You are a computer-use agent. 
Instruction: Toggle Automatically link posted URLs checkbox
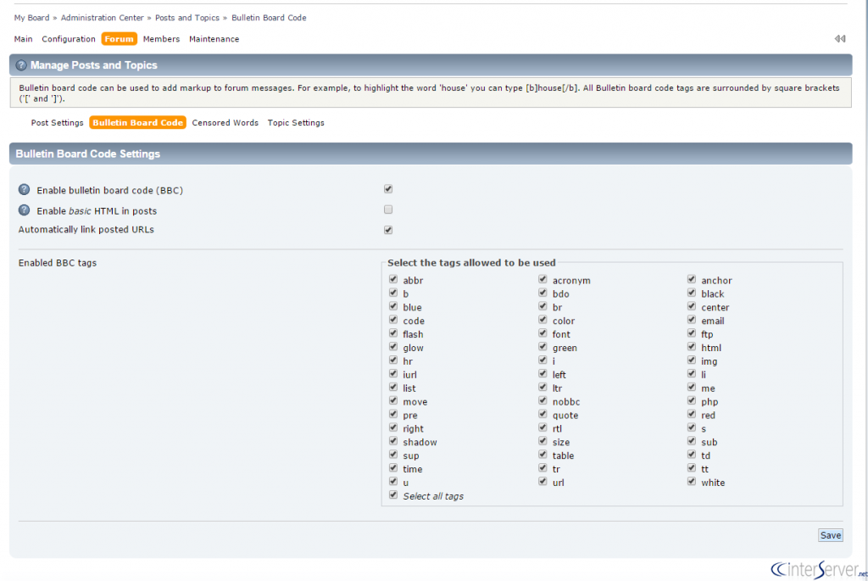tap(388, 230)
